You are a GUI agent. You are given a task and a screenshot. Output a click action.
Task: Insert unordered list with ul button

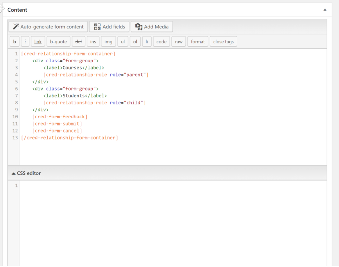click(x=123, y=42)
